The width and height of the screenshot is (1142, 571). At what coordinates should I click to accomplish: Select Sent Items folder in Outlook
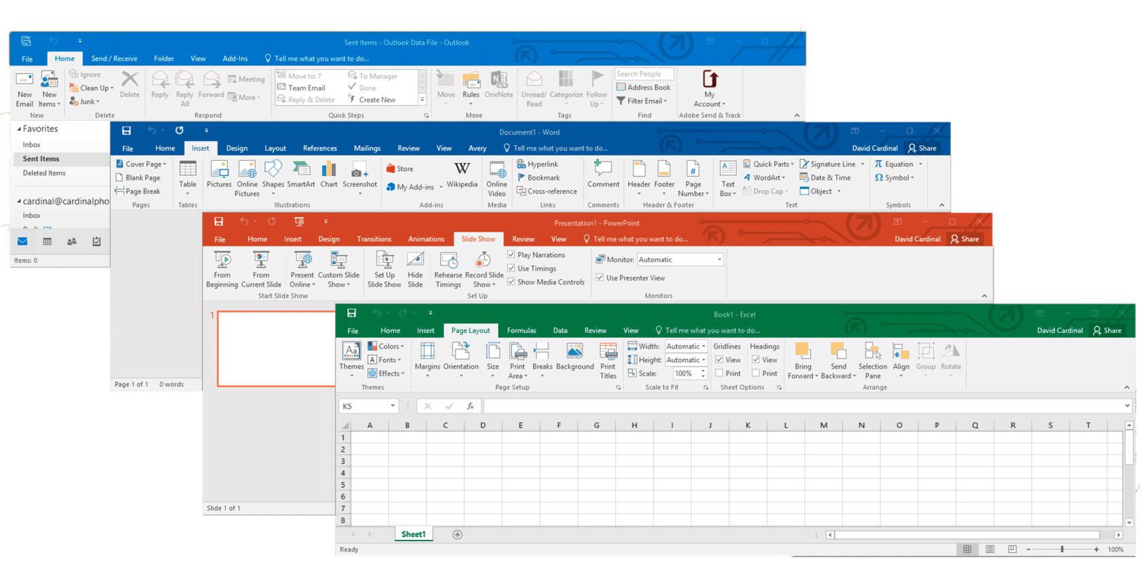[x=41, y=159]
